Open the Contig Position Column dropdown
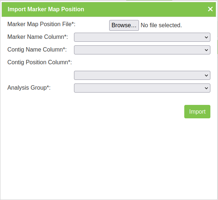Viewport: 218px width, 200px height. (x=142, y=75)
